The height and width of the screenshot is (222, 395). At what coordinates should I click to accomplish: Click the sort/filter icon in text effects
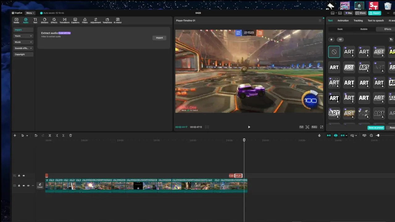pos(391,39)
